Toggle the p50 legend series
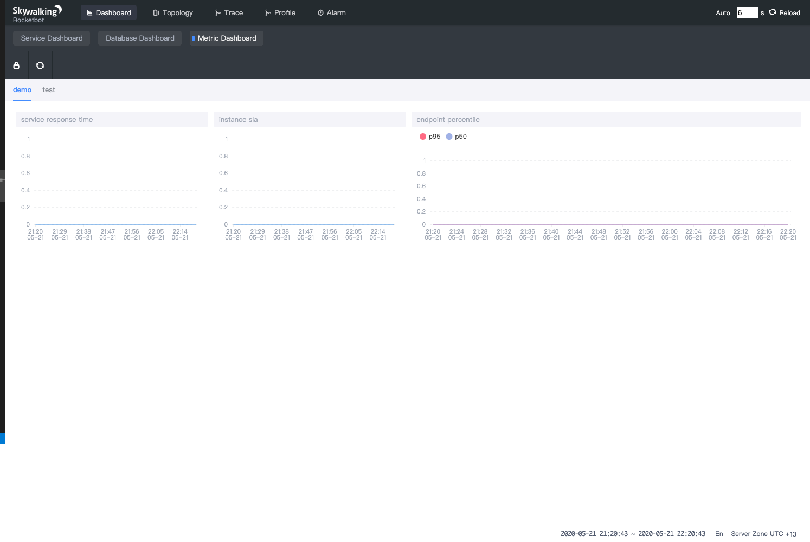Screen dimensions: 810x542 [456, 137]
